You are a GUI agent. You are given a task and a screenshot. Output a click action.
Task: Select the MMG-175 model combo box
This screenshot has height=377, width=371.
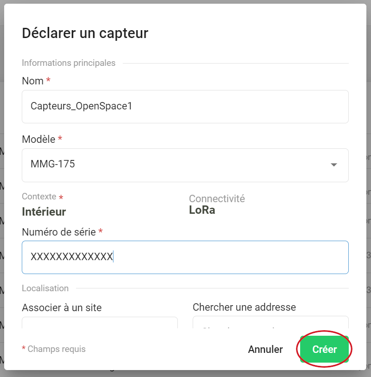[176, 165]
